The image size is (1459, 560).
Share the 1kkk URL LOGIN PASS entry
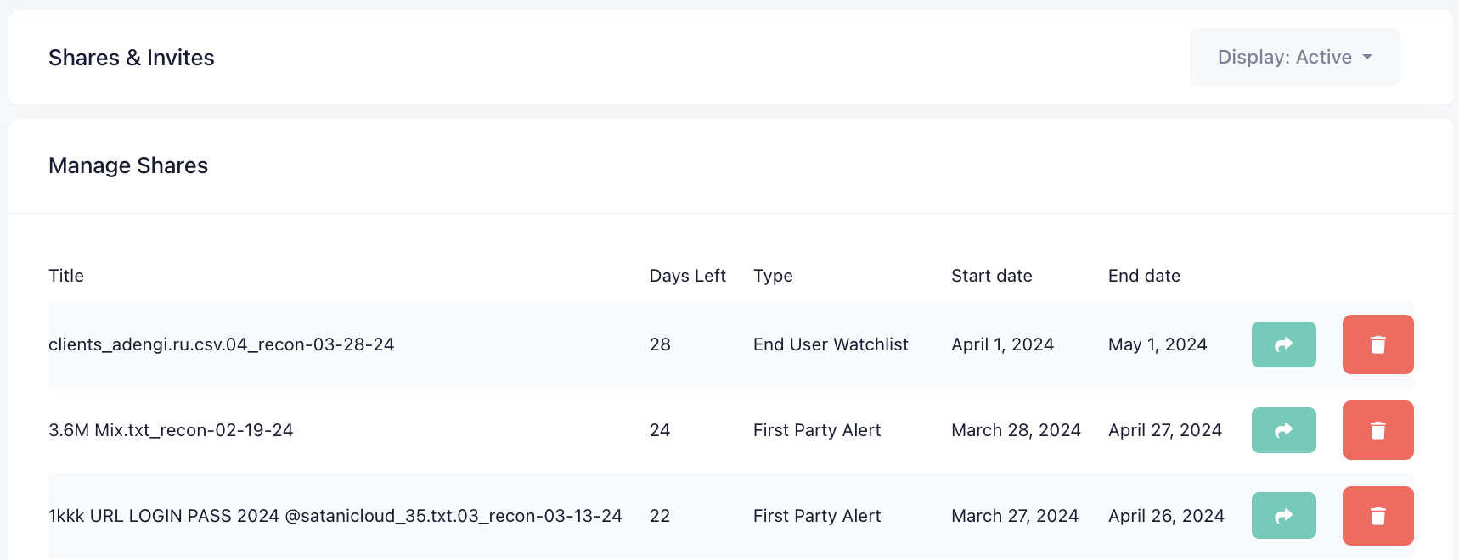click(x=1283, y=515)
